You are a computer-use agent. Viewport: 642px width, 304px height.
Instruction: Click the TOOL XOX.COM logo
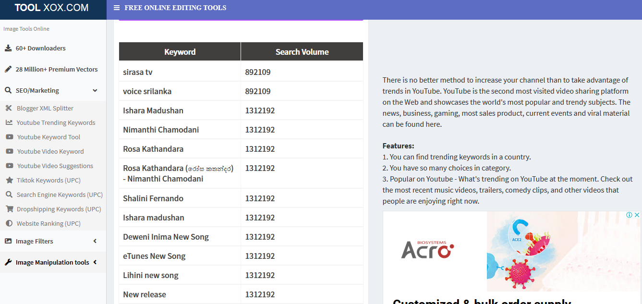point(51,8)
